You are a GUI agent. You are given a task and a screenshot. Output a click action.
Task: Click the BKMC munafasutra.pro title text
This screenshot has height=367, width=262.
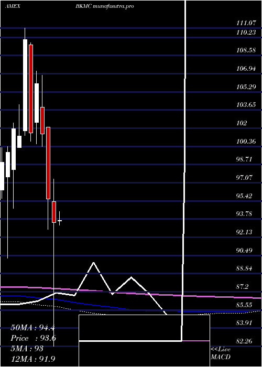point(105,6)
